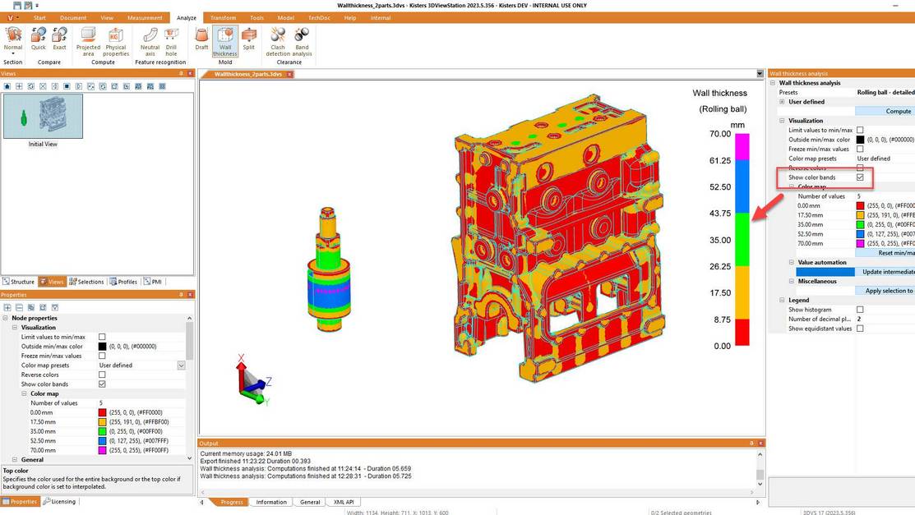915x515 pixels.
Task: Switch to Structure tab
Action: tap(19, 282)
